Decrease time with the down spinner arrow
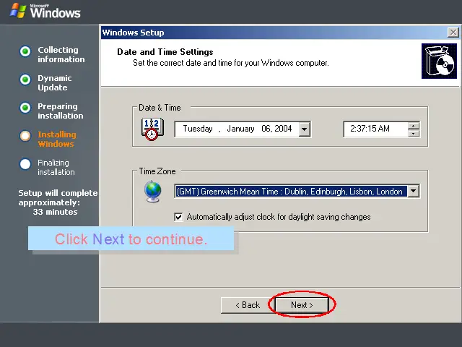 (414, 133)
